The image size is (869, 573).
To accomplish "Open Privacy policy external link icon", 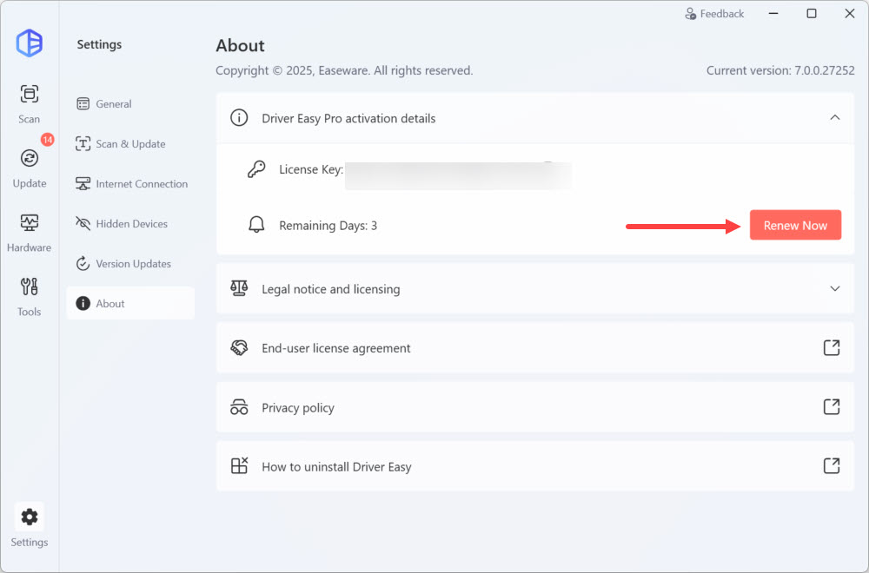I will click(831, 407).
